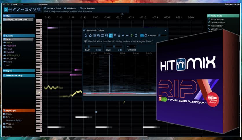Viewport: 242px width, 140px height.
Task: Collapse the RipScripts panel header
Action: [x=19, y=110]
